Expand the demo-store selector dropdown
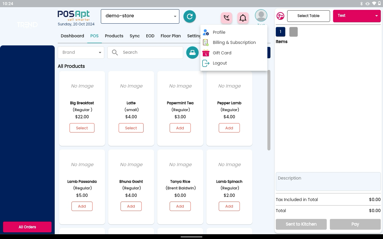The height and width of the screenshot is (239, 383). 140,16
